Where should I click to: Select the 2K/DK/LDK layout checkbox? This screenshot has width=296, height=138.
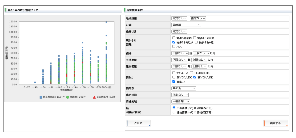coord(174,77)
